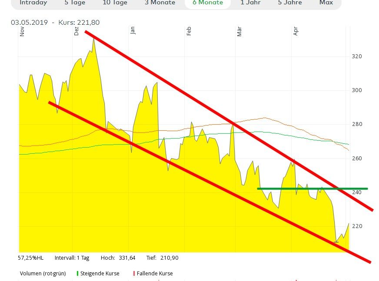This screenshot has height=281, width=379.
Task: Click the Tief: 210,90 value
Action: pyautogui.click(x=163, y=258)
